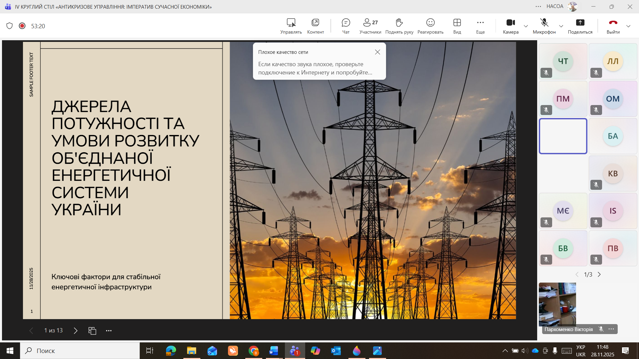
Task: Click the Raise hand icon
Action: pyautogui.click(x=399, y=26)
